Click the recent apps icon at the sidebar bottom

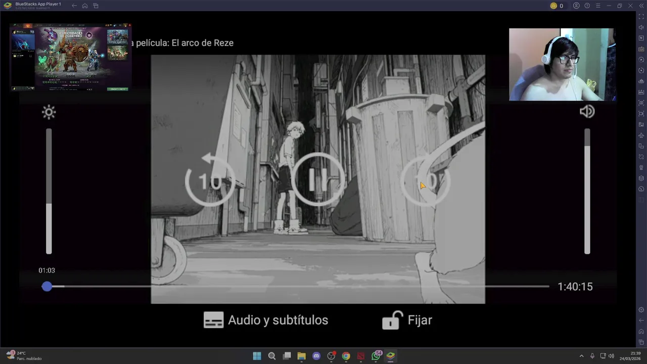pyautogui.click(x=641, y=342)
